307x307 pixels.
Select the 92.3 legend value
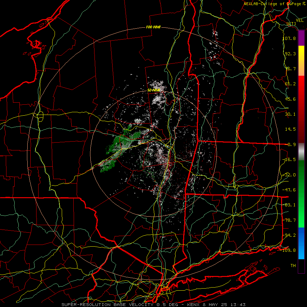290,54
